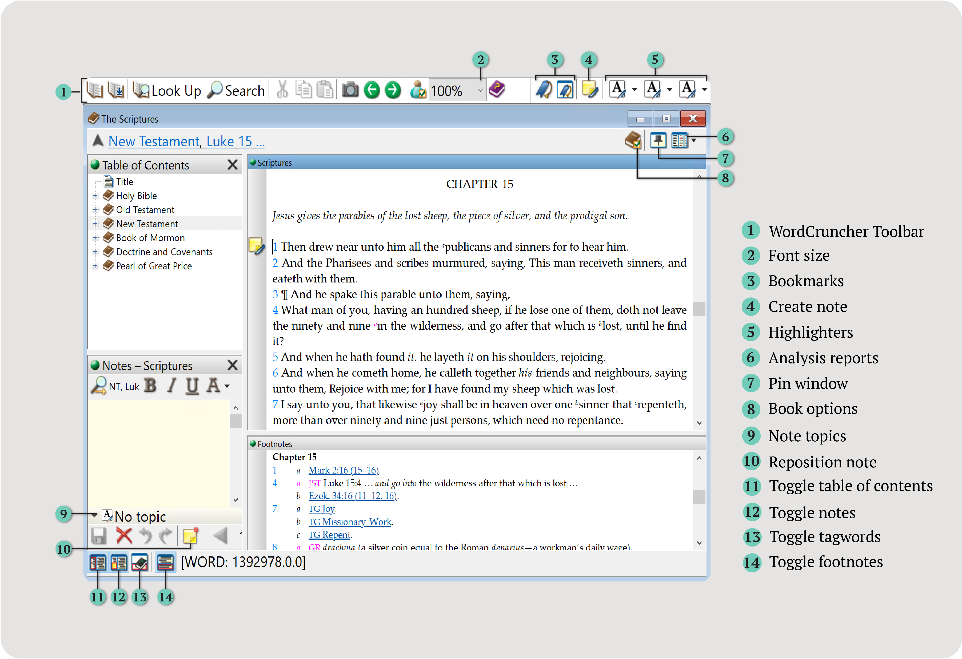Click the first bookmark icon
Viewport: 962px width, 659px height.
point(544,89)
